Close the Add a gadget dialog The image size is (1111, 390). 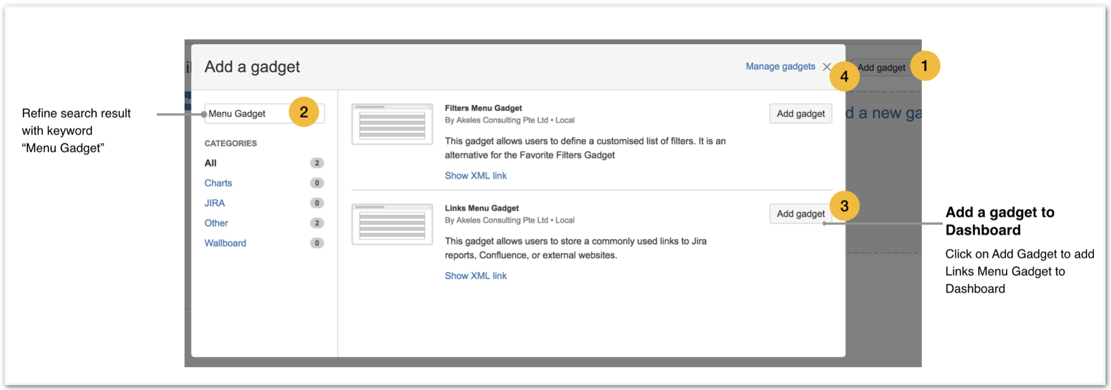click(826, 67)
